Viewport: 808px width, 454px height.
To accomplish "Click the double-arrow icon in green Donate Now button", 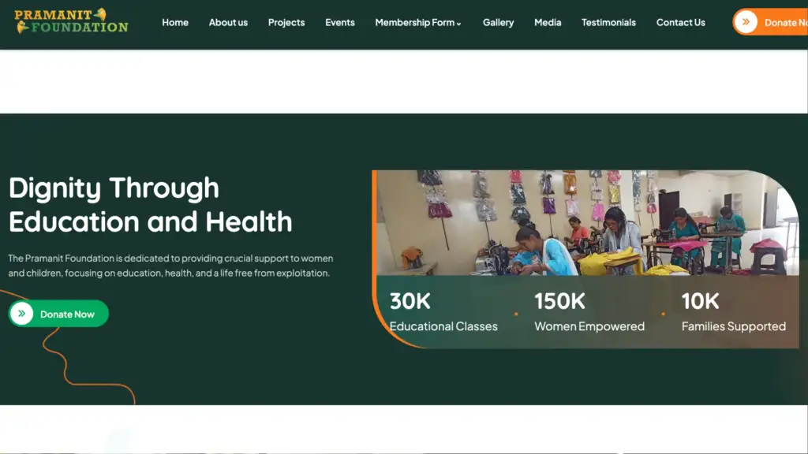I will 21,313.
